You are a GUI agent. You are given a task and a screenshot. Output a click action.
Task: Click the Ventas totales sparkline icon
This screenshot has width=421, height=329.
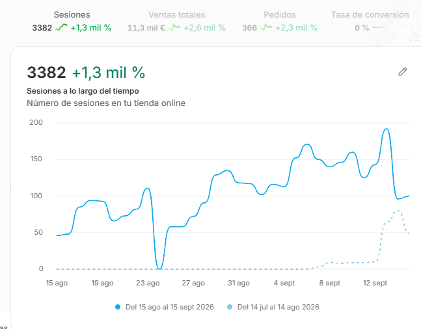[174, 27]
